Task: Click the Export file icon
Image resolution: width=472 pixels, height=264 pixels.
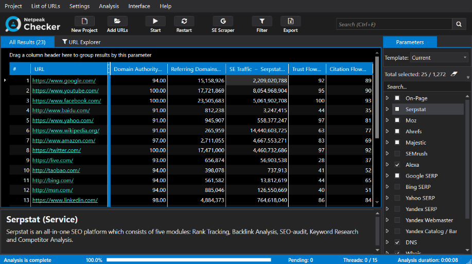Action: click(x=290, y=22)
